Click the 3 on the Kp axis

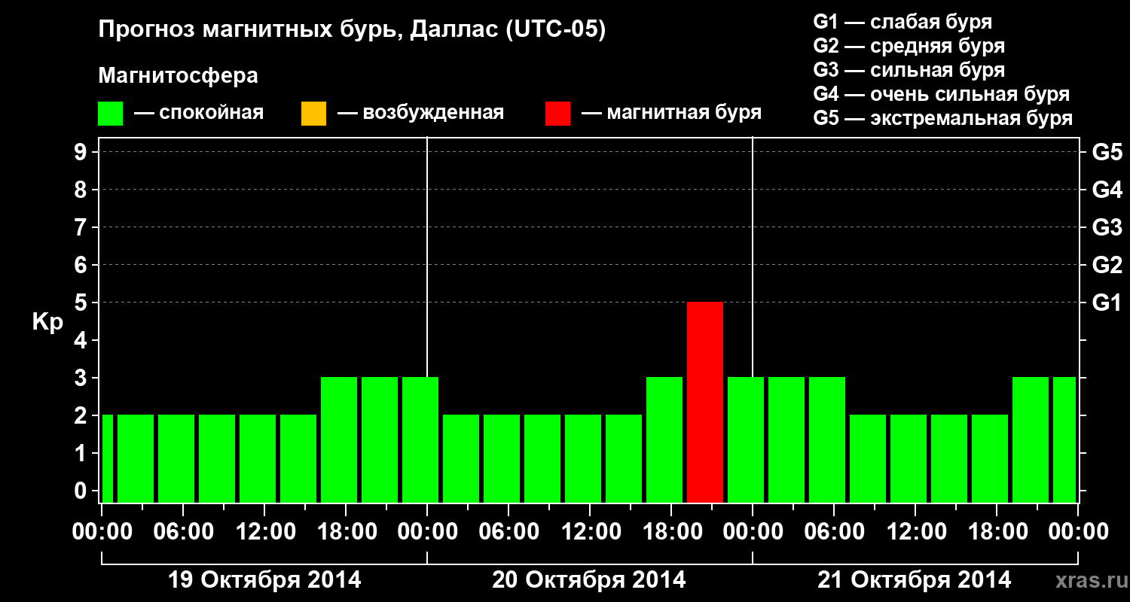(x=81, y=378)
